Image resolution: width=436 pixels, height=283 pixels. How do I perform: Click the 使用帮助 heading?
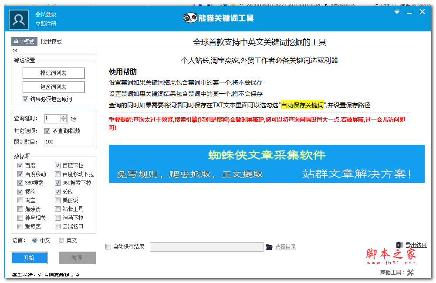[x=123, y=72]
